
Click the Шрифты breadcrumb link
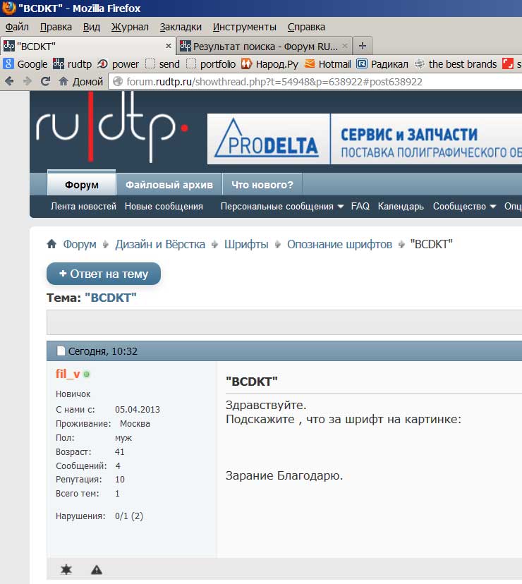click(x=246, y=244)
